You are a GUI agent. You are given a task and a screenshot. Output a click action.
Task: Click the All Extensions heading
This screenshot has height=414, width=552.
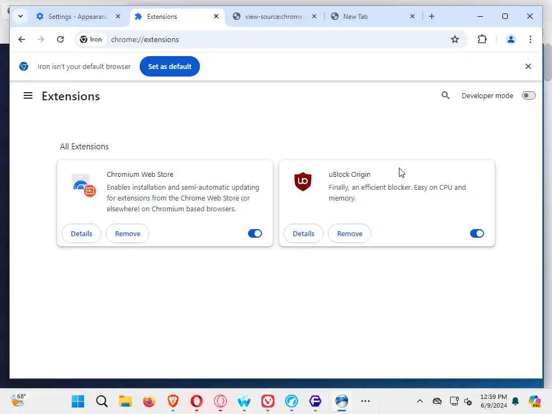pos(84,147)
